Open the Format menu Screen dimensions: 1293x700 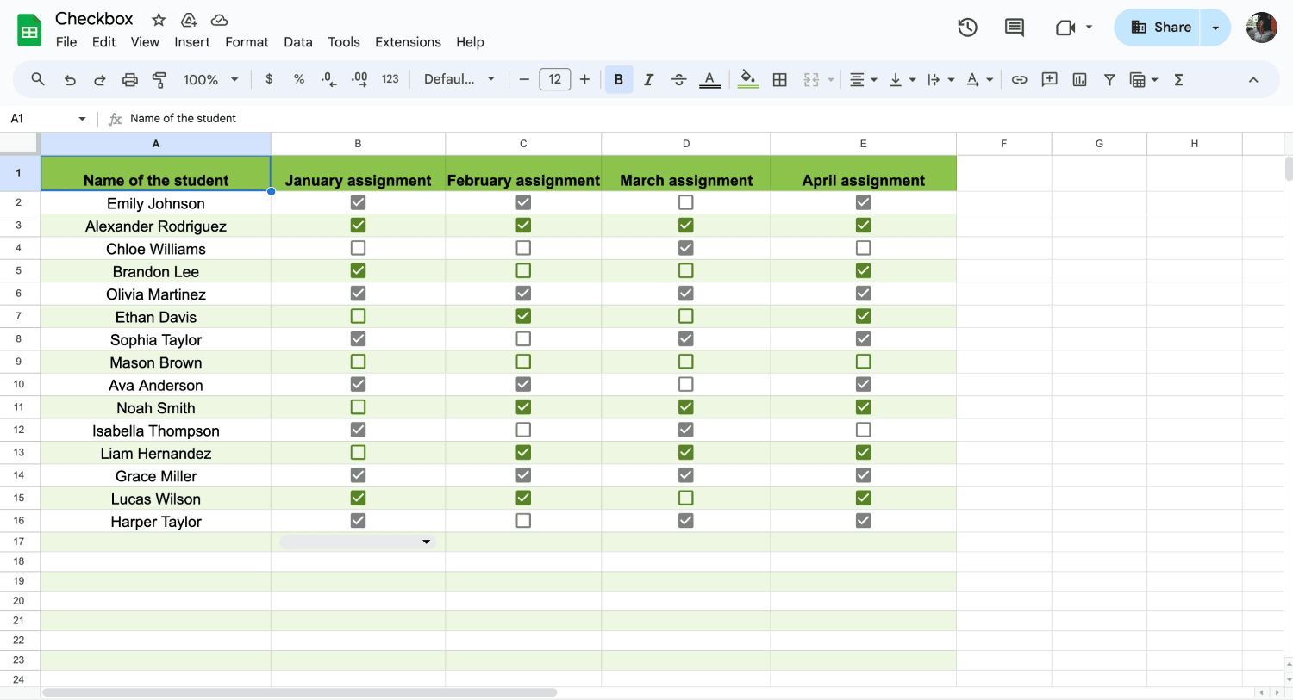[247, 42]
